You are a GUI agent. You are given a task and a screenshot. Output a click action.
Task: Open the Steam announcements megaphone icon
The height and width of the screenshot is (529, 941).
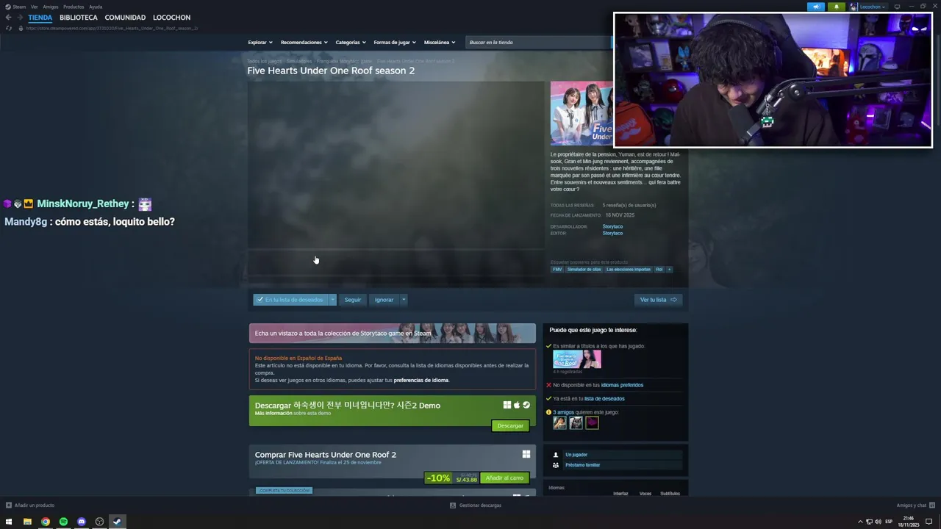point(816,7)
